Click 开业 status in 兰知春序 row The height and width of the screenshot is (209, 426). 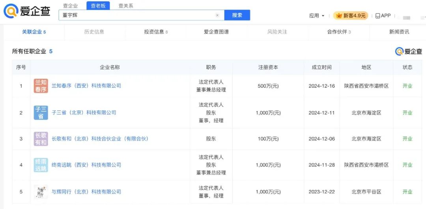[x=407, y=86]
